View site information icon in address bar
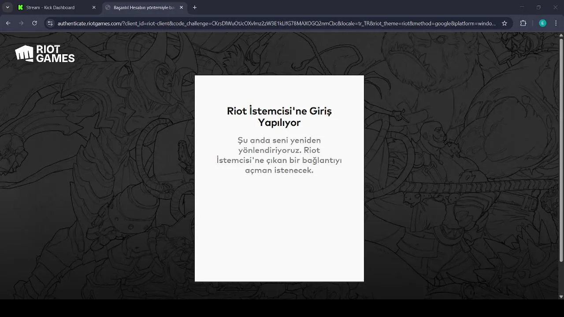Screen dimensions: 564x317 click(50, 23)
